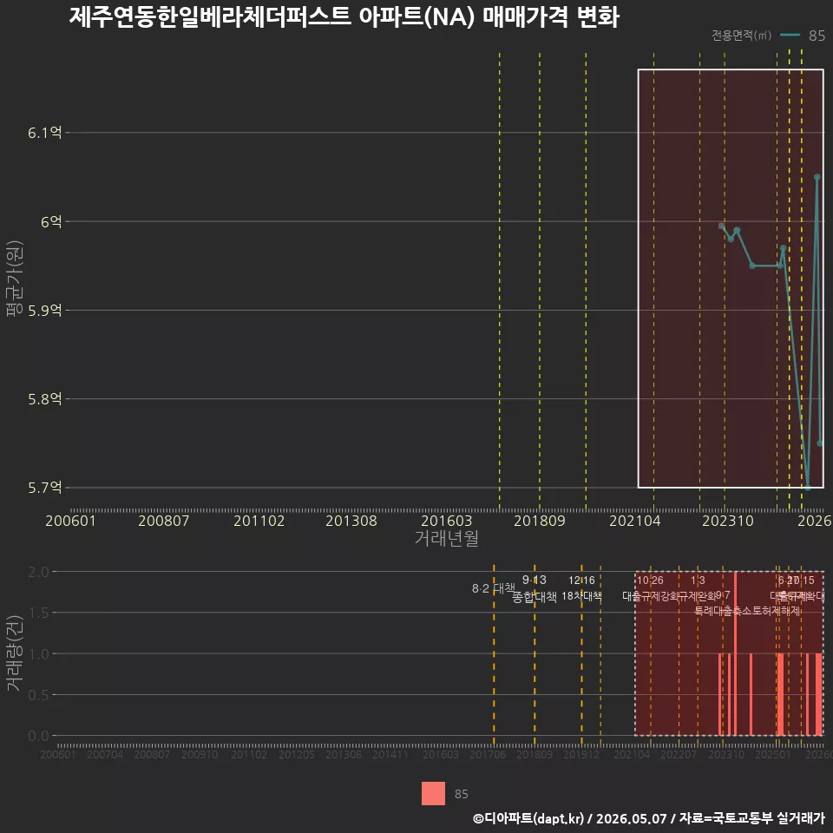
Task: Click the 8·2 대책 policy annotation
Action: click(x=494, y=588)
